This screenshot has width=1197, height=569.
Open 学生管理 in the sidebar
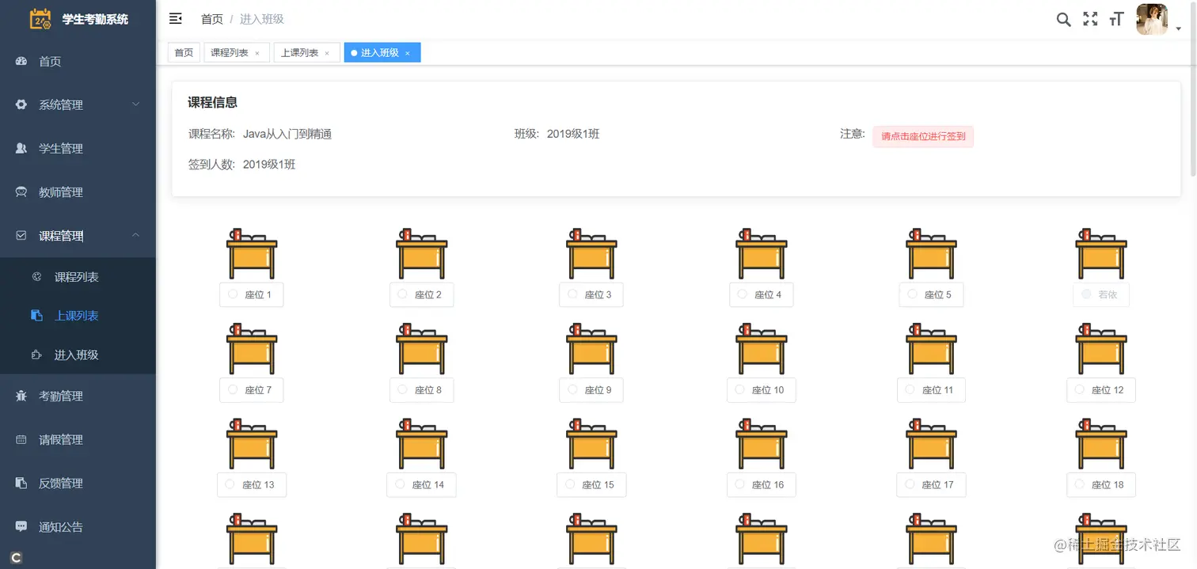point(59,148)
